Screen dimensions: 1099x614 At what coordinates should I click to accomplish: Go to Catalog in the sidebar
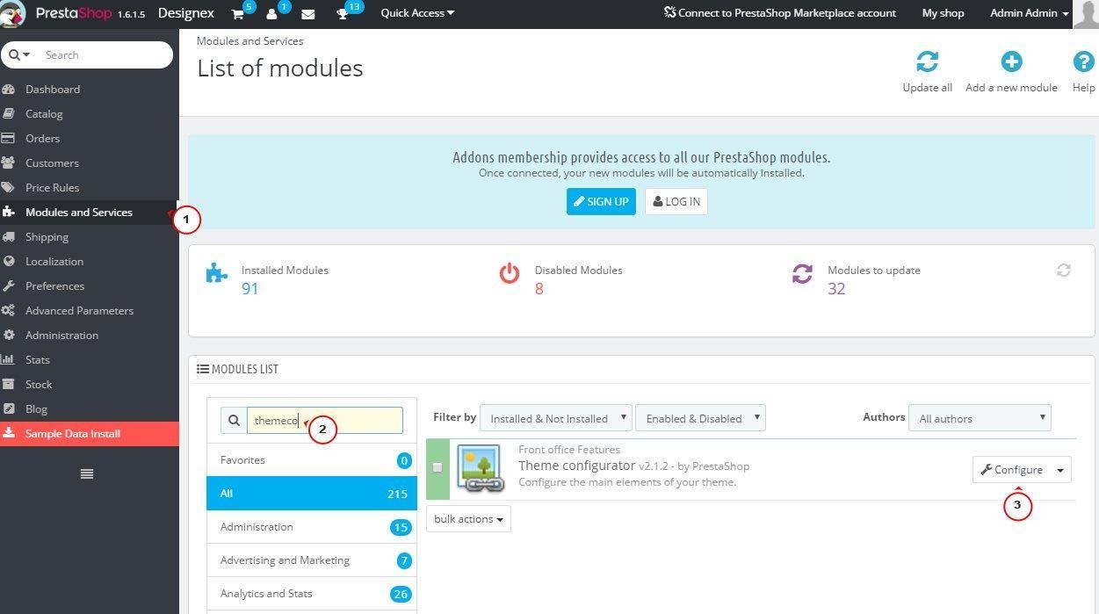click(44, 114)
